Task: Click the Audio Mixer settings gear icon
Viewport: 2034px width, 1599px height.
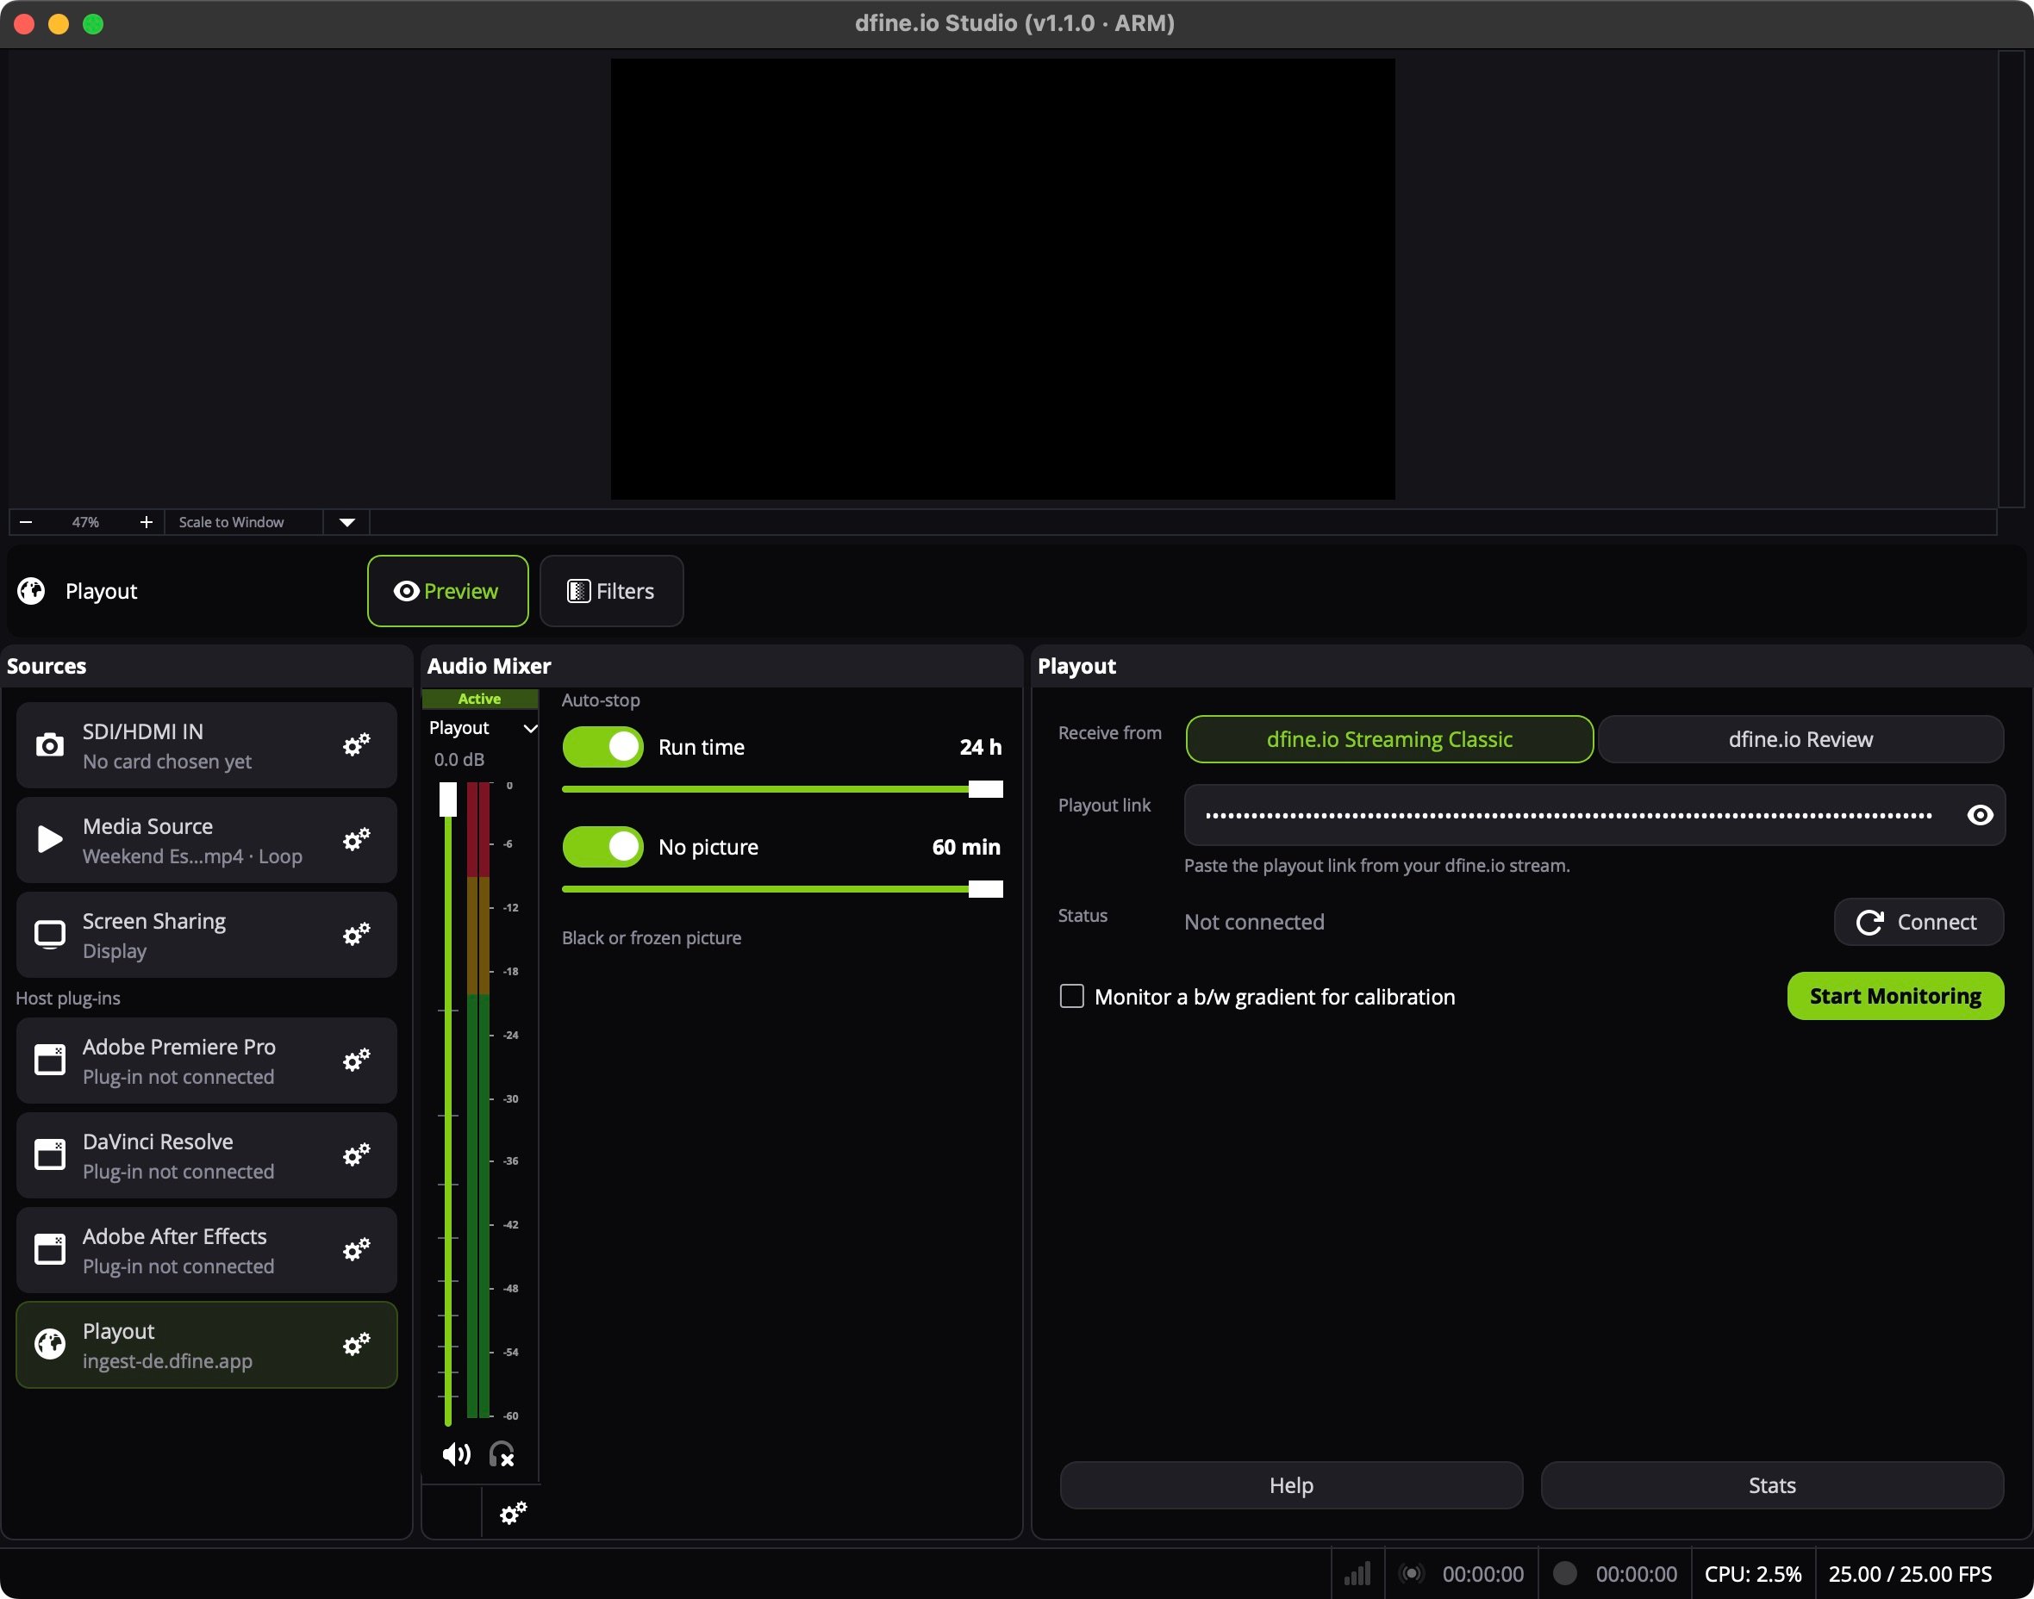Action: pyautogui.click(x=513, y=1513)
